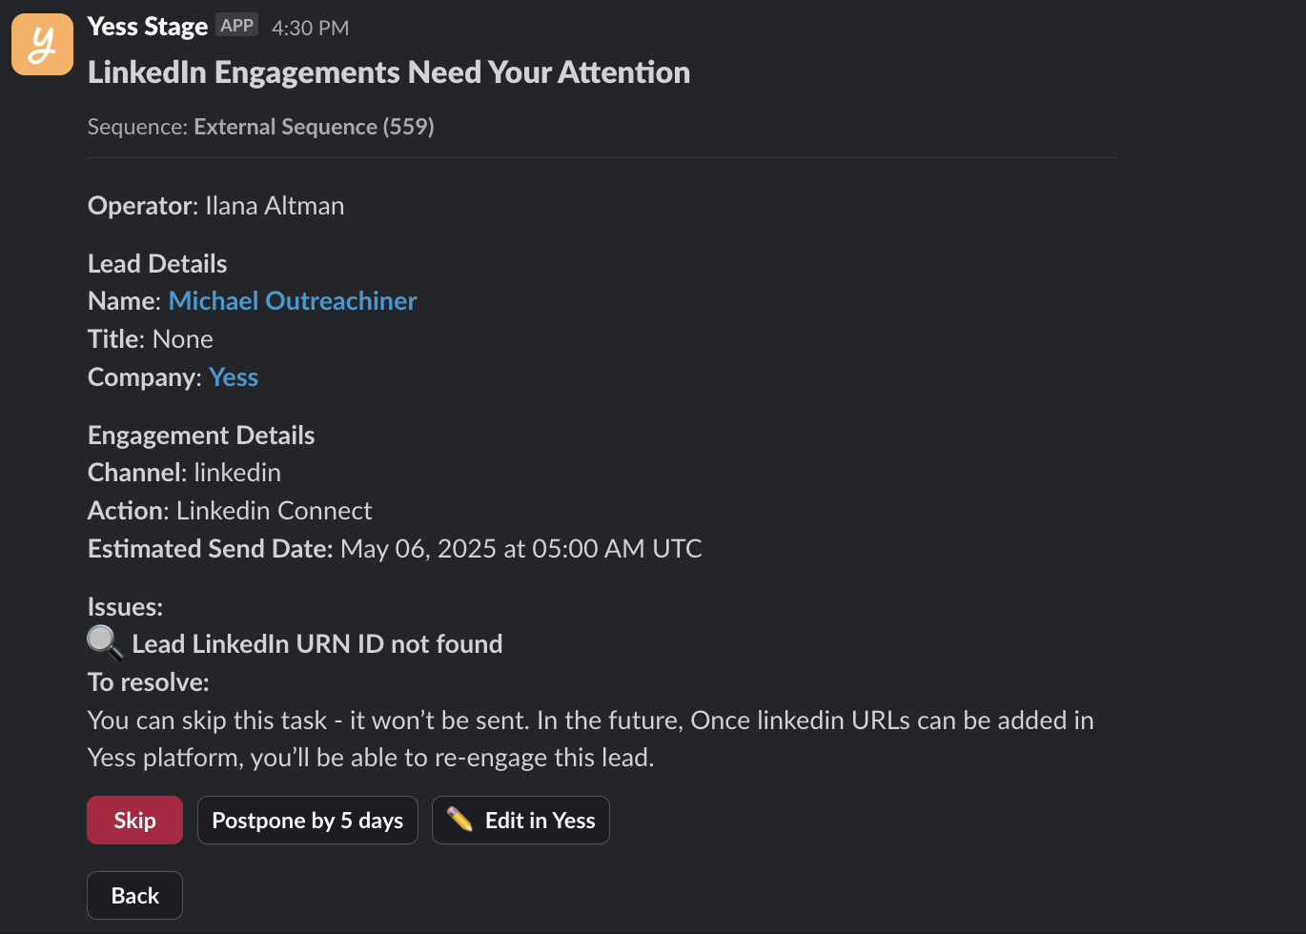Click the pencil icon on Edit in Yess
This screenshot has width=1306, height=934.
[x=459, y=820]
